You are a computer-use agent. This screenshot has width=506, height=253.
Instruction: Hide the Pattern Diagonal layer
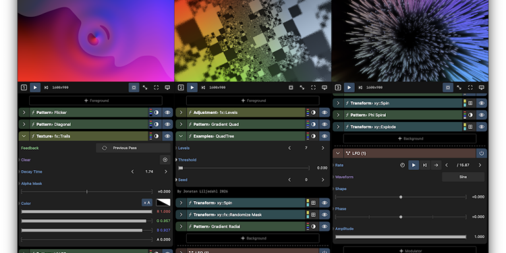[167, 124]
